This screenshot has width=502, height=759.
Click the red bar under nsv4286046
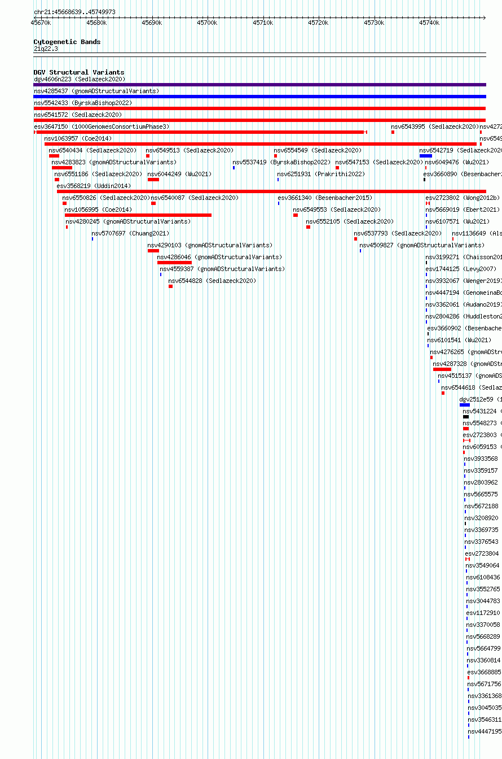pyautogui.click(x=174, y=263)
